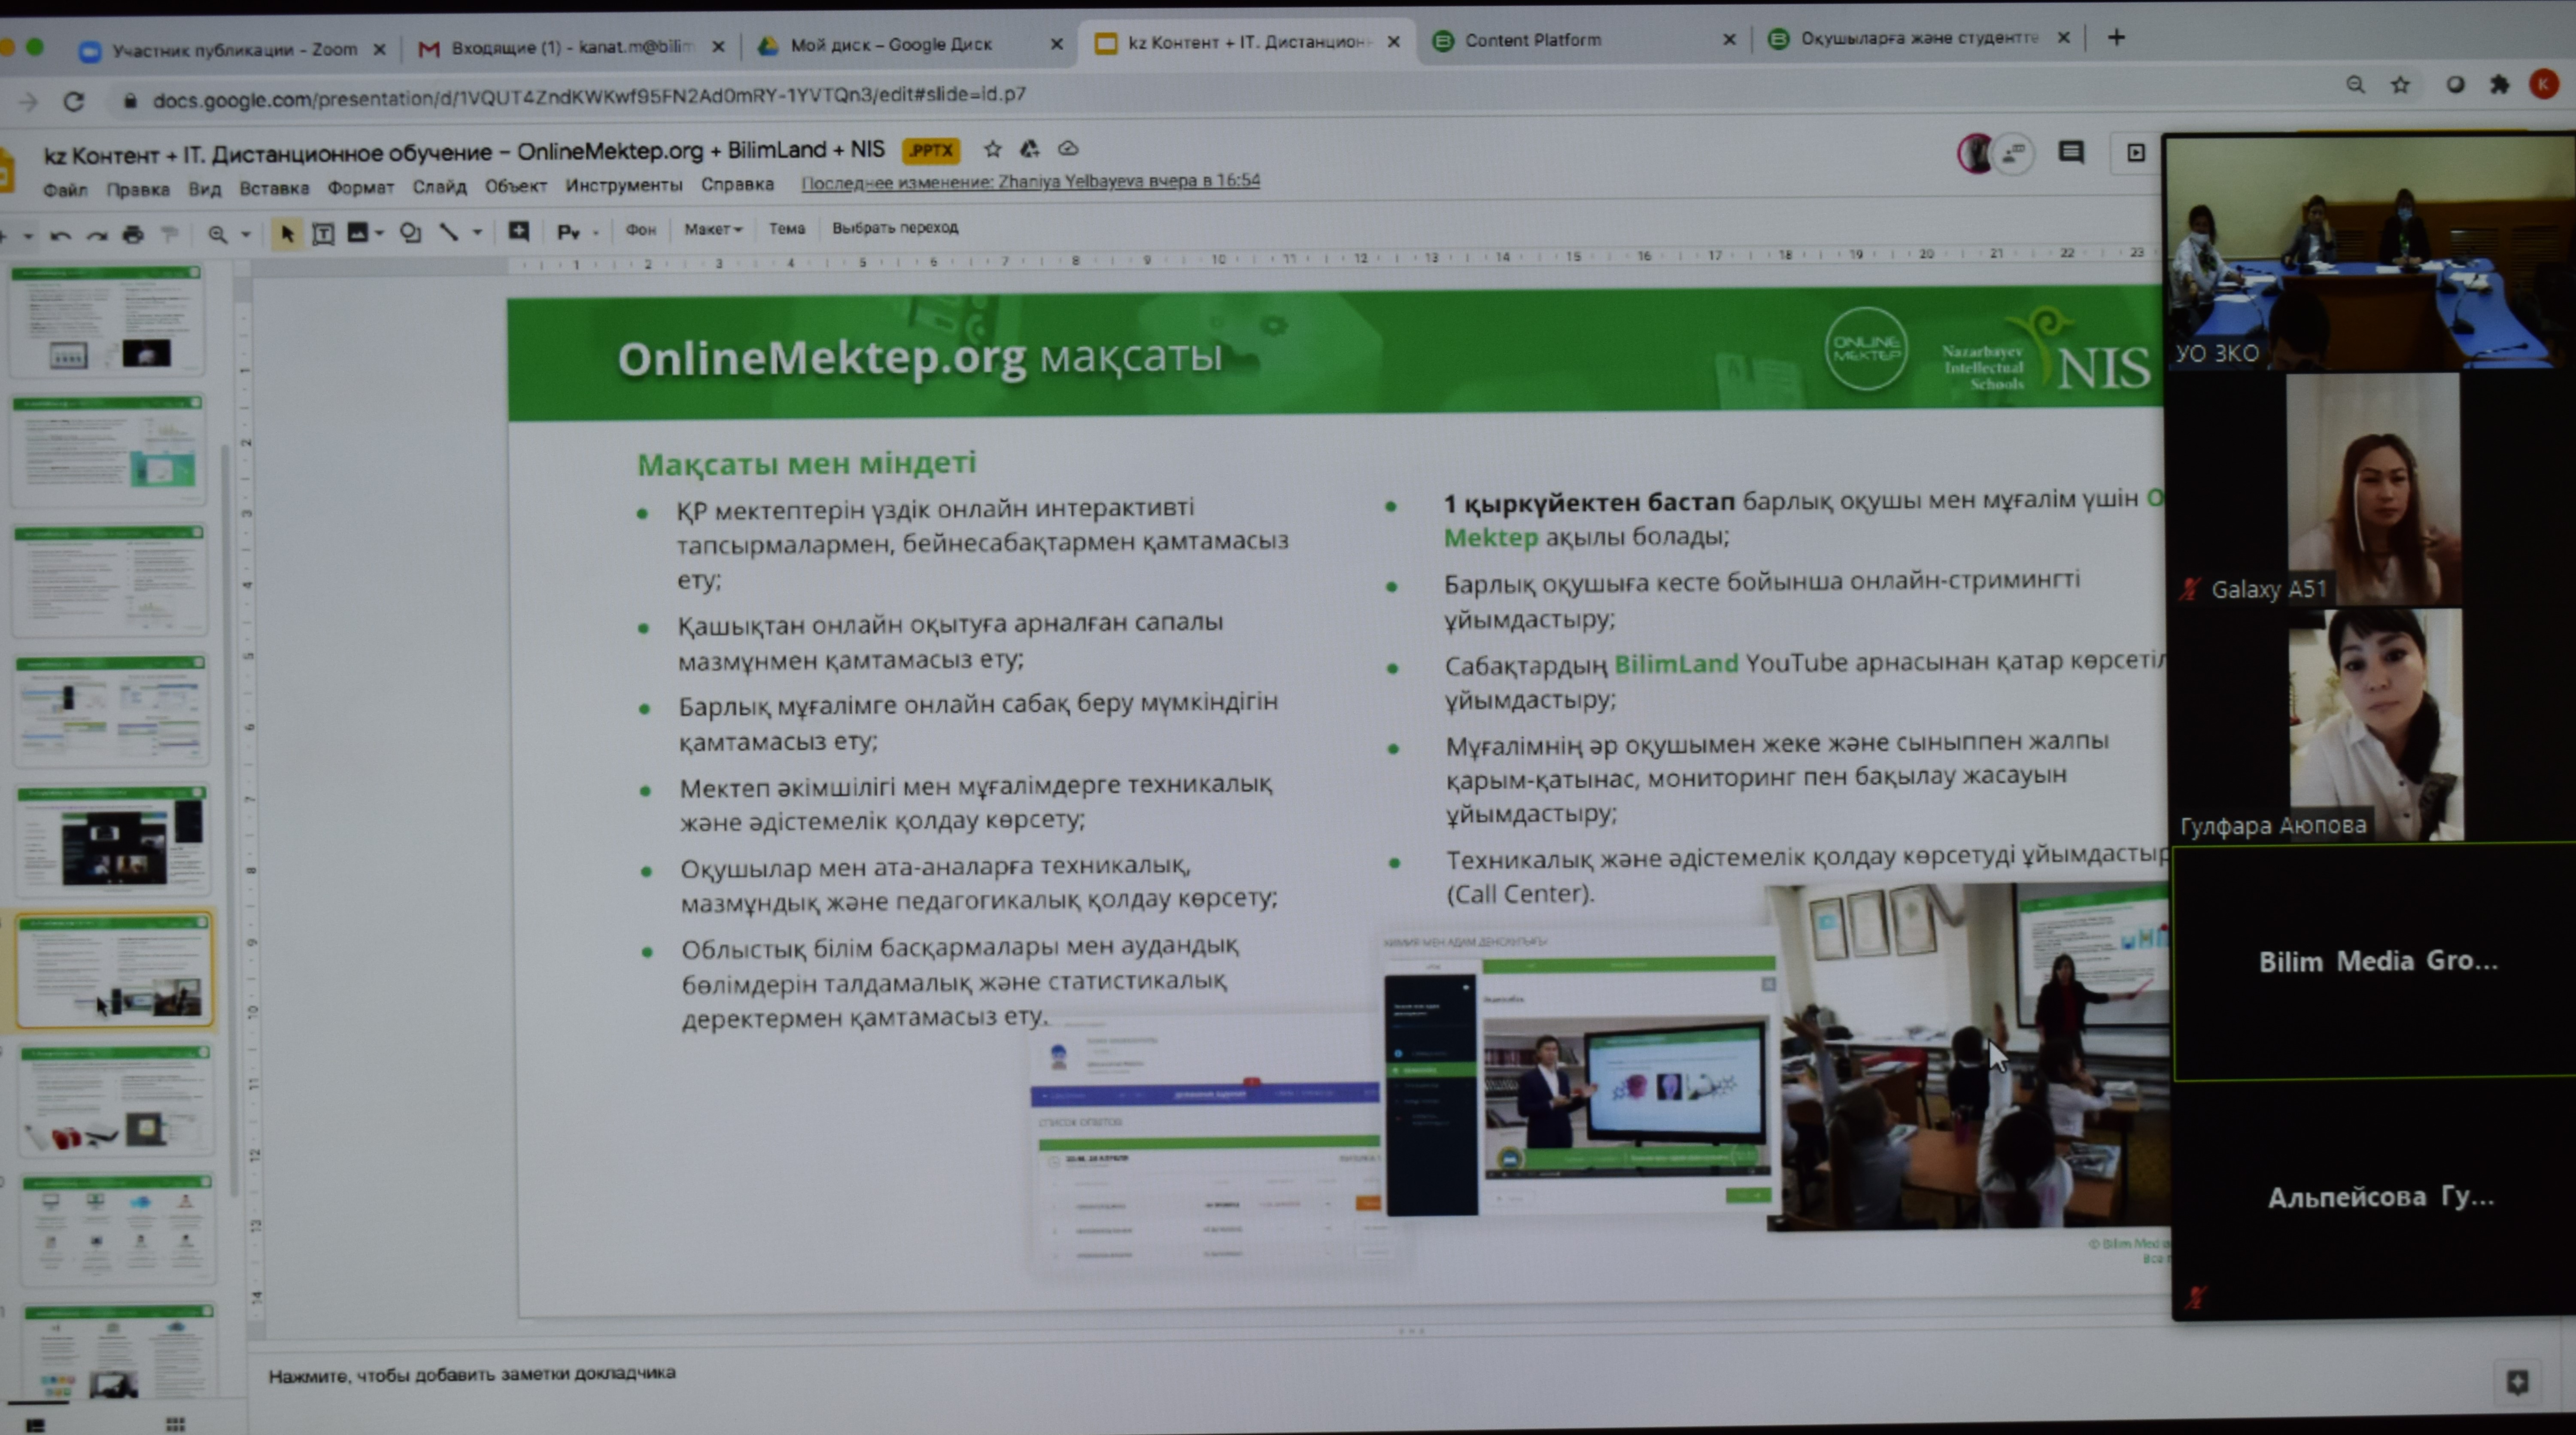Zoom the slide with magnifier tool
Screen dimensions: 2576x1435
tap(217, 234)
